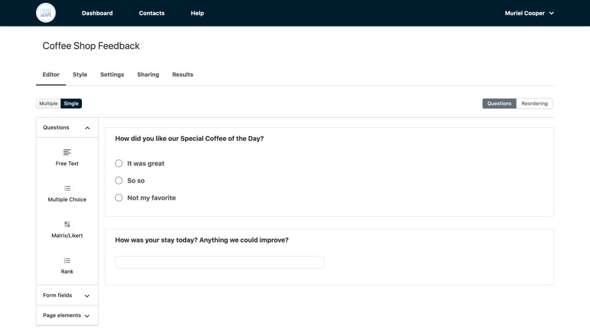Image resolution: width=590 pixels, height=336 pixels.
Task: Select the Multiple Choice question icon
Action: 67,188
